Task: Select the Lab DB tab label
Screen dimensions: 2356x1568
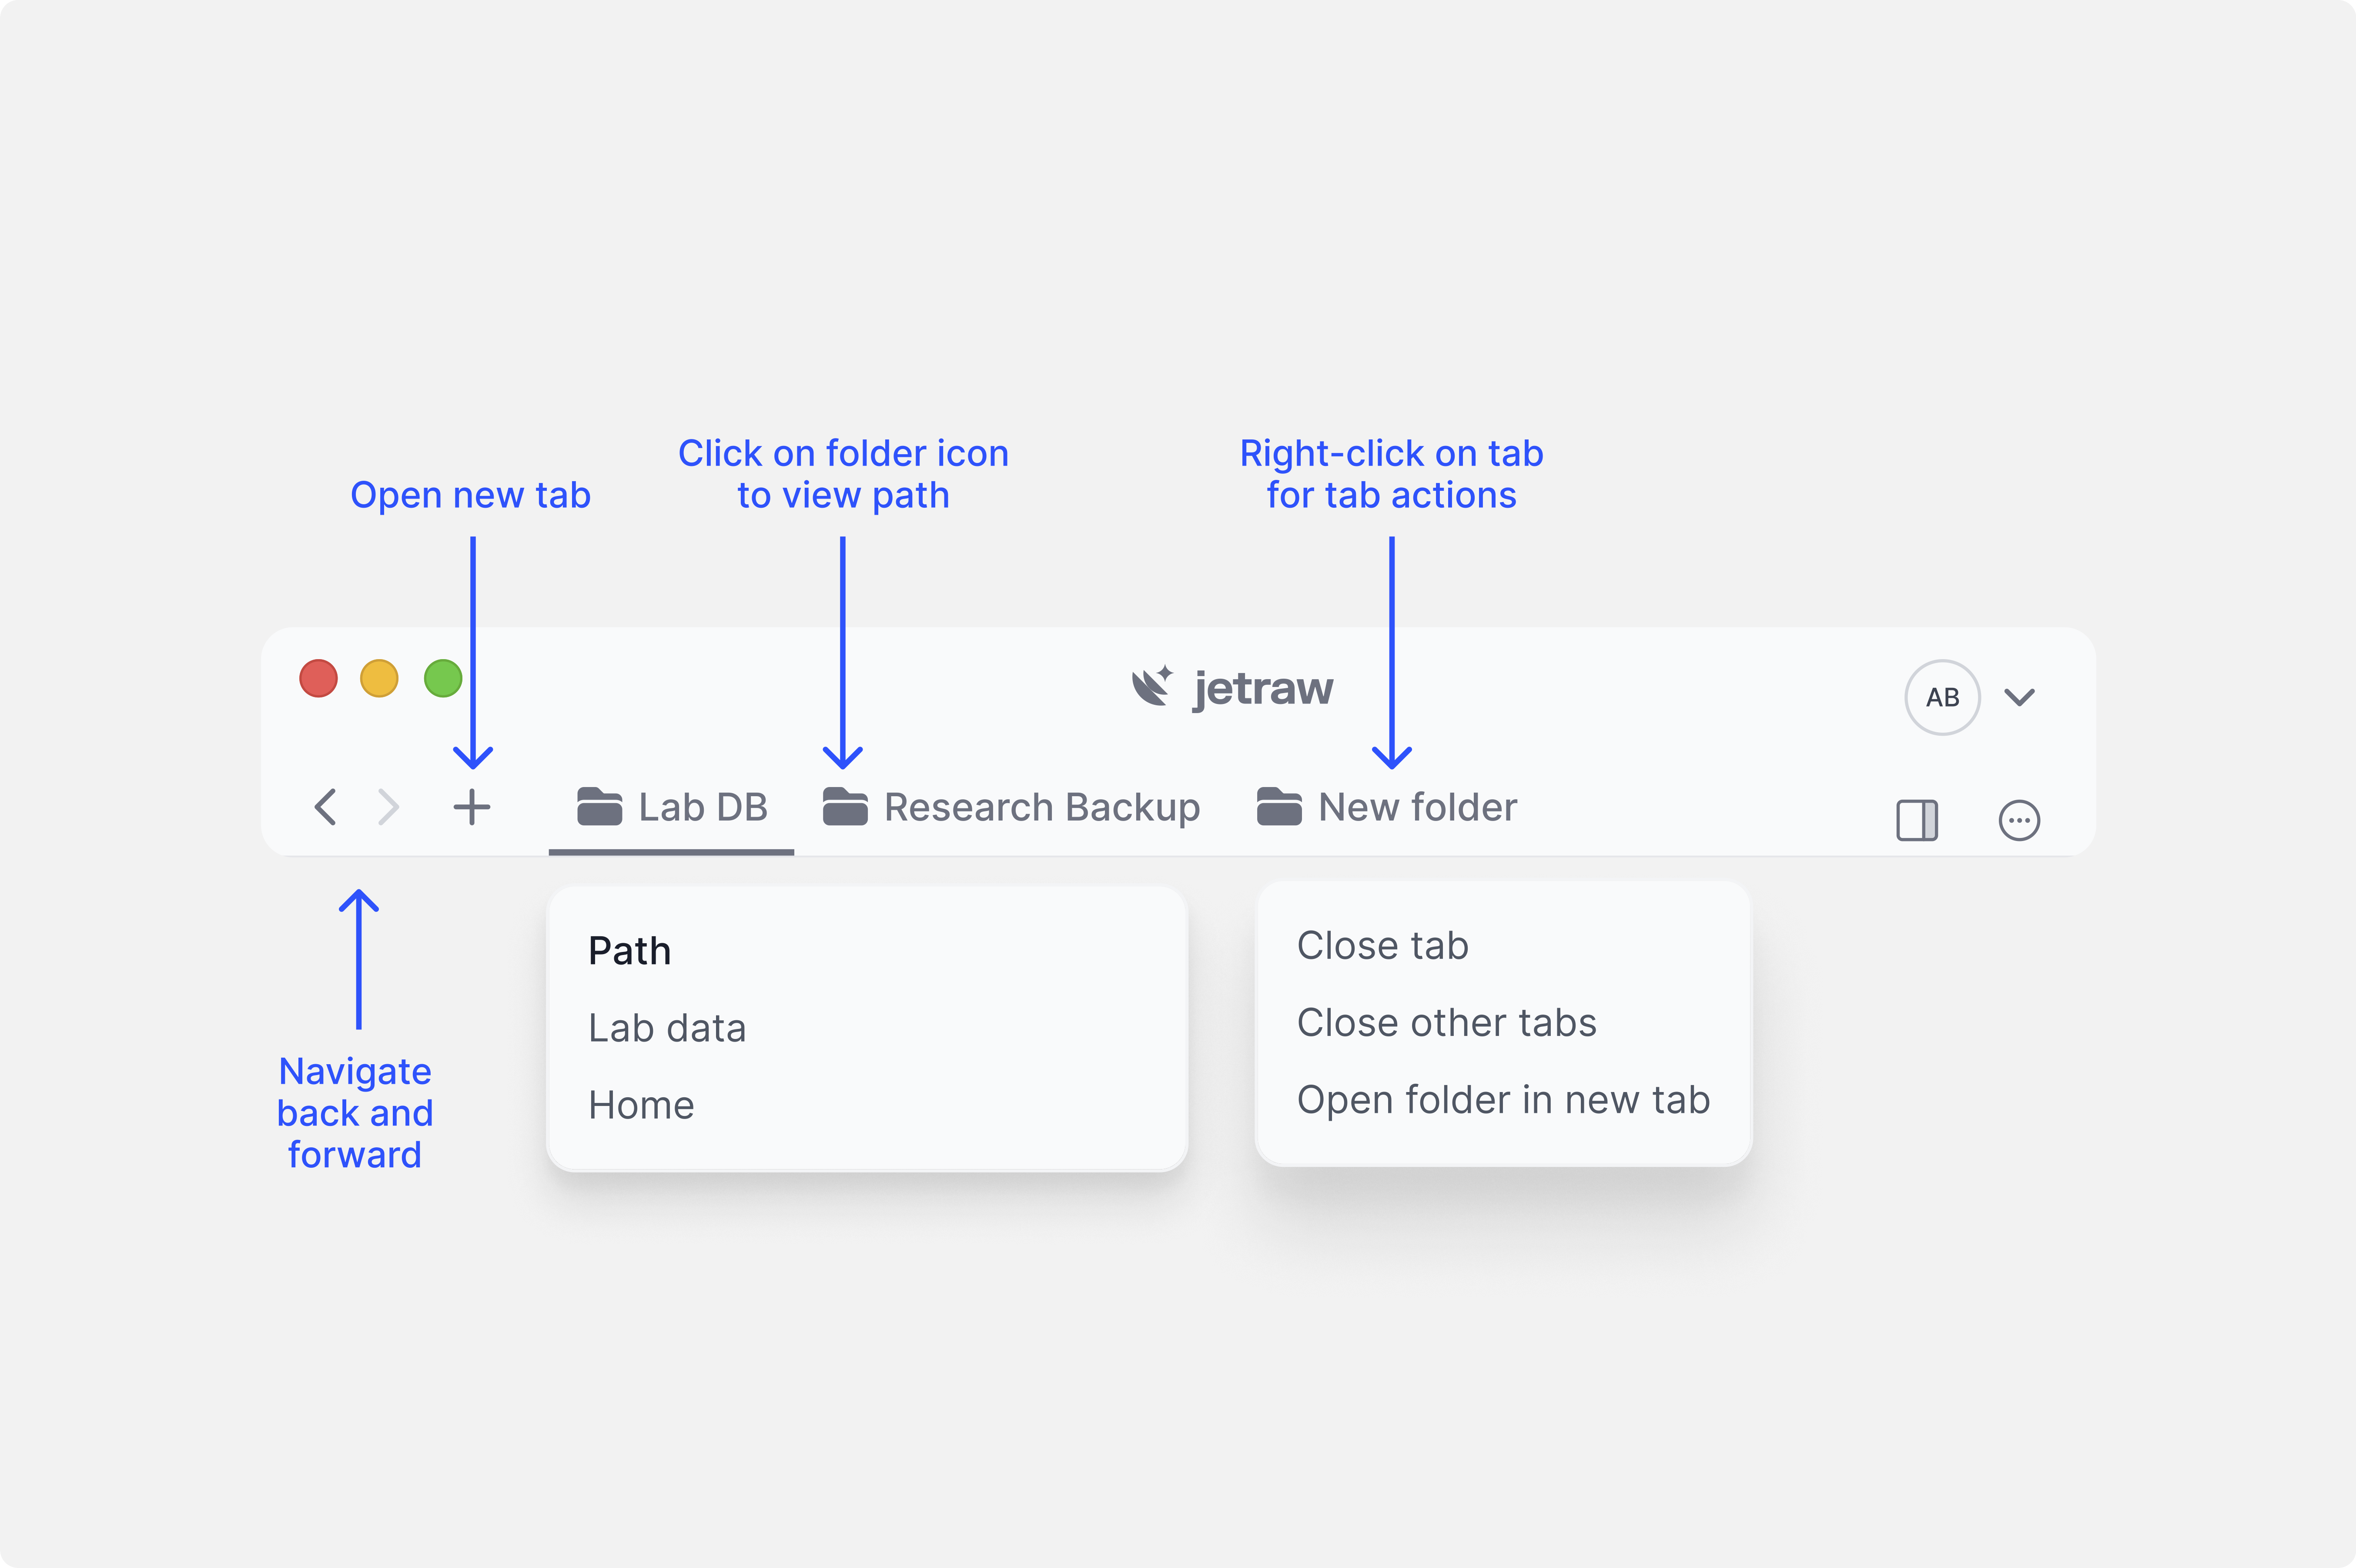Action: coord(703,807)
